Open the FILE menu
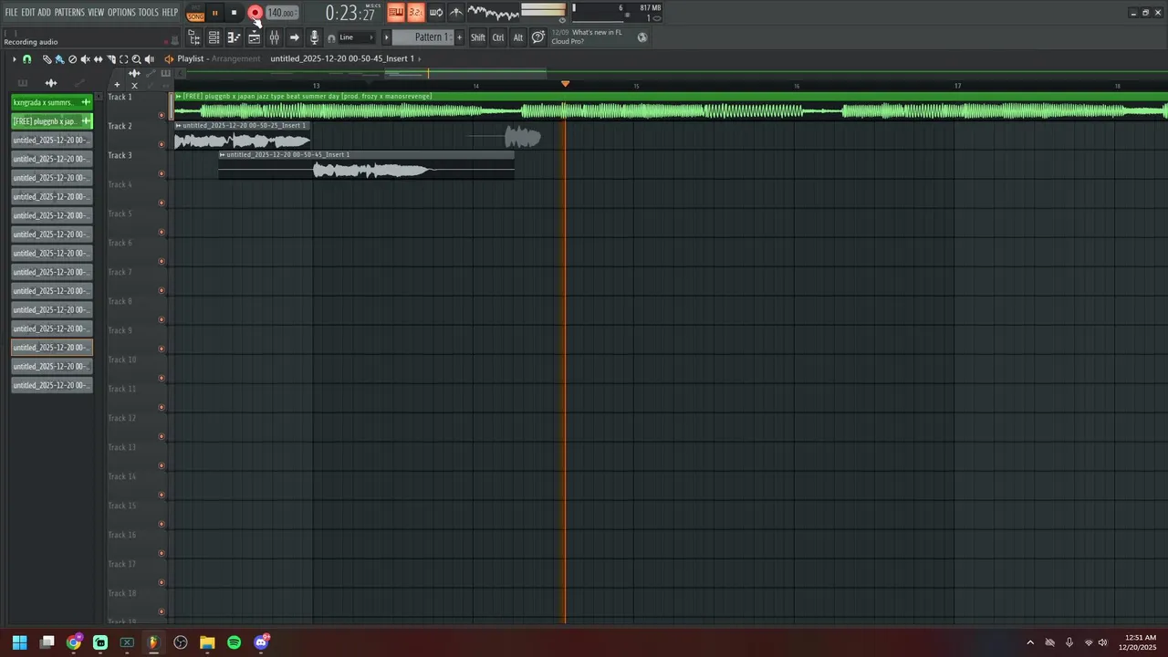Viewport: 1168px width, 657px height. coord(11,13)
